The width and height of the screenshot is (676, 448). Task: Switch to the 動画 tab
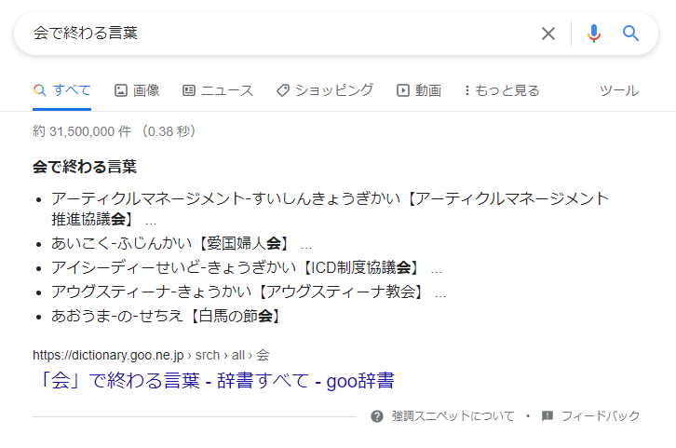(x=419, y=90)
